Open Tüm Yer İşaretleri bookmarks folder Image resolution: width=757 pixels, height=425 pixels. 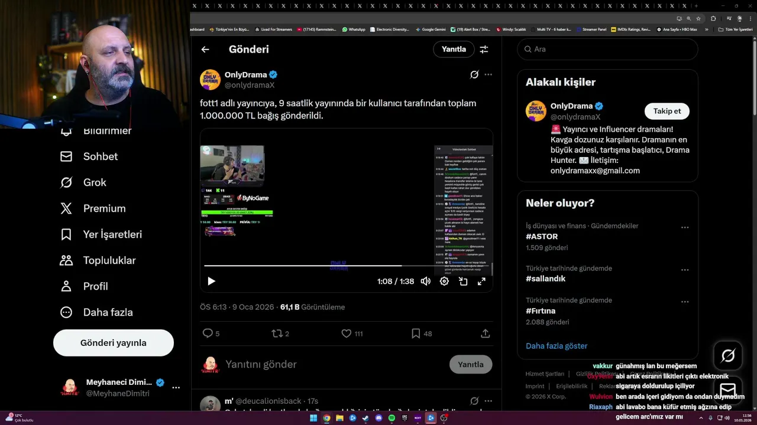[735, 30]
